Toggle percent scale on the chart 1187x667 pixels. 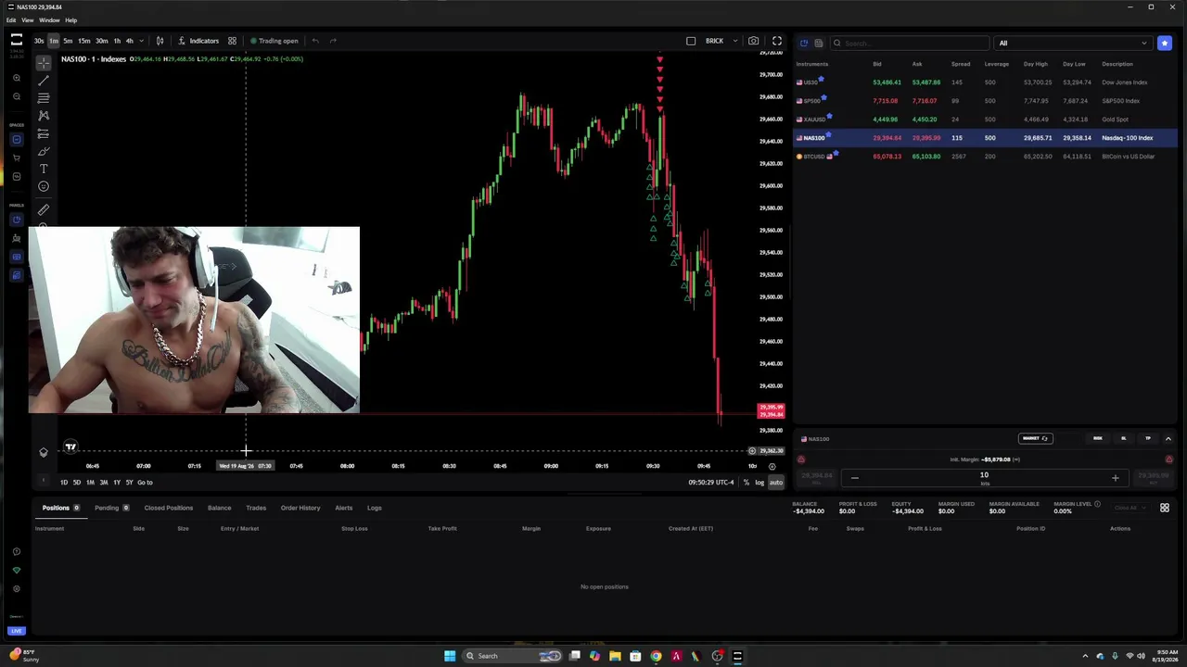tap(747, 482)
